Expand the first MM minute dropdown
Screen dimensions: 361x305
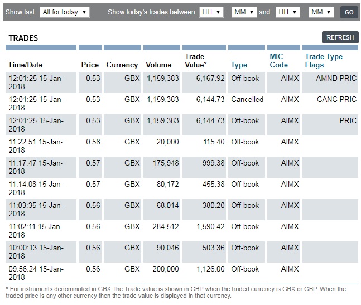[244, 12]
